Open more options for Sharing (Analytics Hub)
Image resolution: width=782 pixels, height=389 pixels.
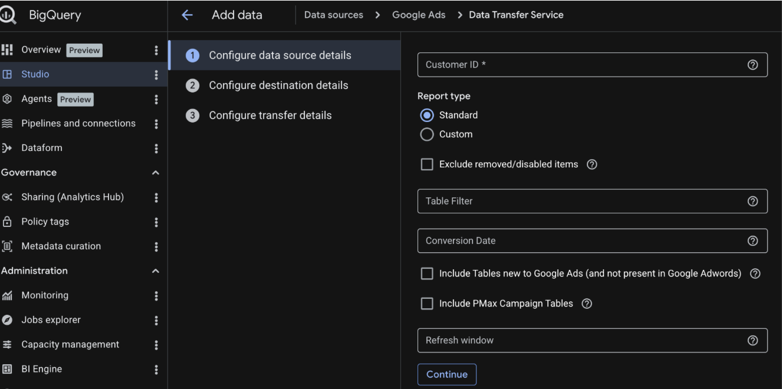[x=156, y=197]
